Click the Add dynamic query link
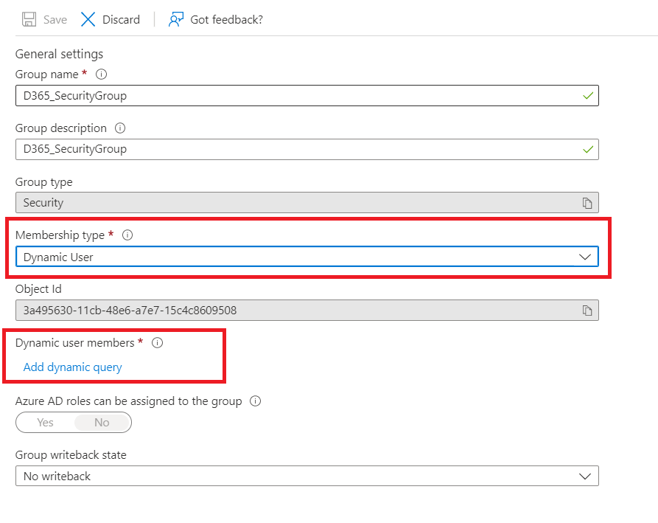Viewport: 658px width, 523px height. (x=72, y=367)
